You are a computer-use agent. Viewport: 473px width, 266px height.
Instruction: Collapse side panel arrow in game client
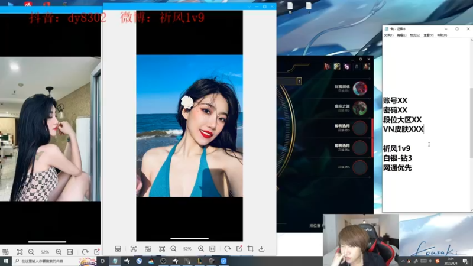point(299,81)
